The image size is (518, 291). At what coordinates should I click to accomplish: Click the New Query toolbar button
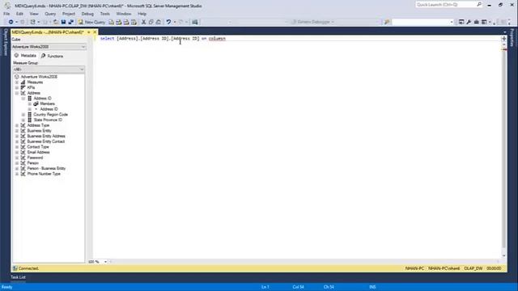pos(91,22)
